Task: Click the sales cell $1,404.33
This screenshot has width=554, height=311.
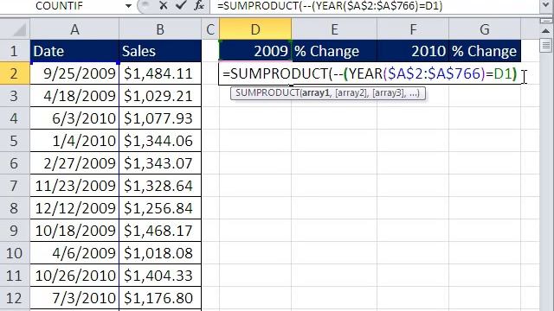Action: [x=160, y=276]
